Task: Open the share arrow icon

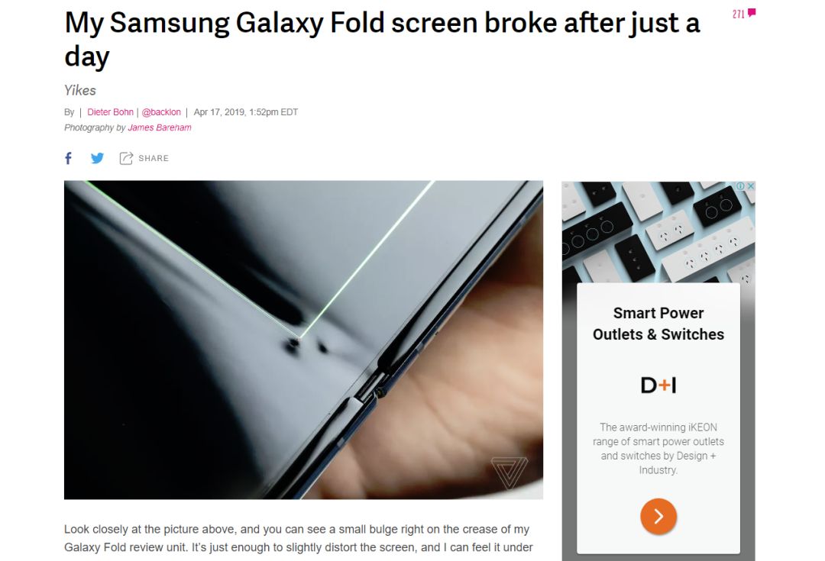Action: coord(126,158)
